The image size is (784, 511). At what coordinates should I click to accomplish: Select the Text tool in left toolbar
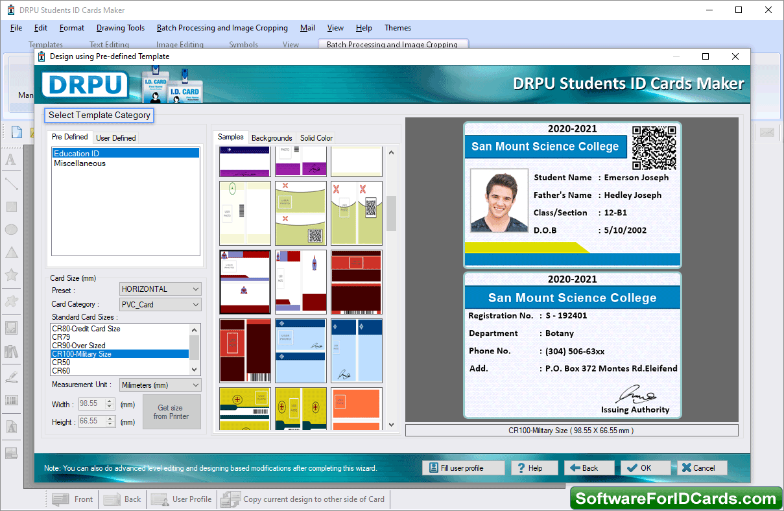click(11, 160)
